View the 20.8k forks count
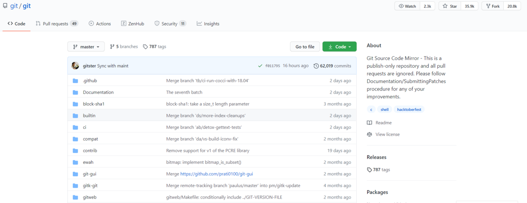The height and width of the screenshot is (203, 527). click(x=512, y=6)
